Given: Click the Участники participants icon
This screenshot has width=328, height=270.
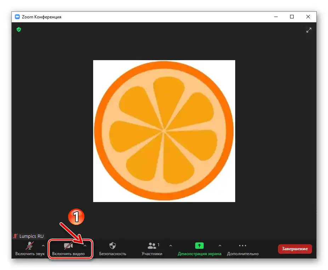Looking at the screenshot, I should pos(152,245).
